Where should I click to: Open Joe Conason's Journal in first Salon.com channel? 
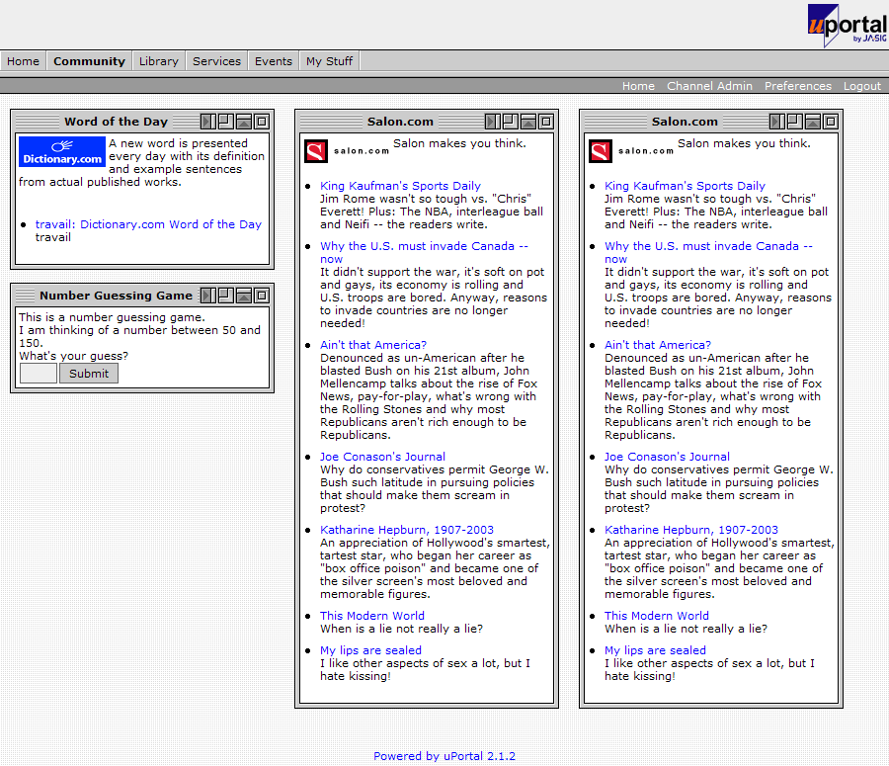382,457
